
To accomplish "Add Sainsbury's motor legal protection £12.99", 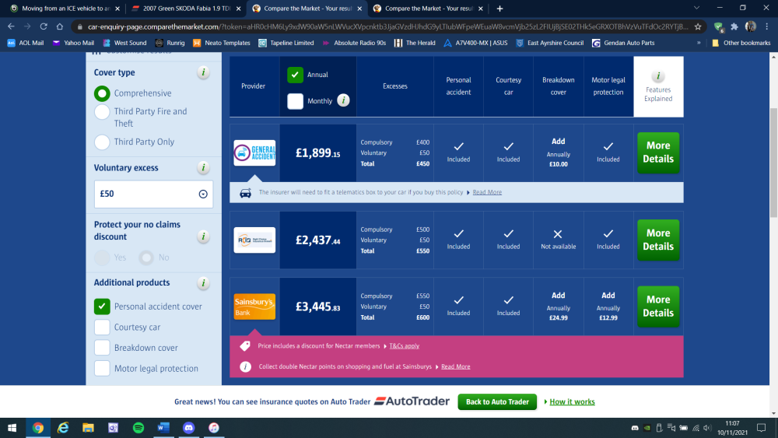I will pyautogui.click(x=608, y=307).
